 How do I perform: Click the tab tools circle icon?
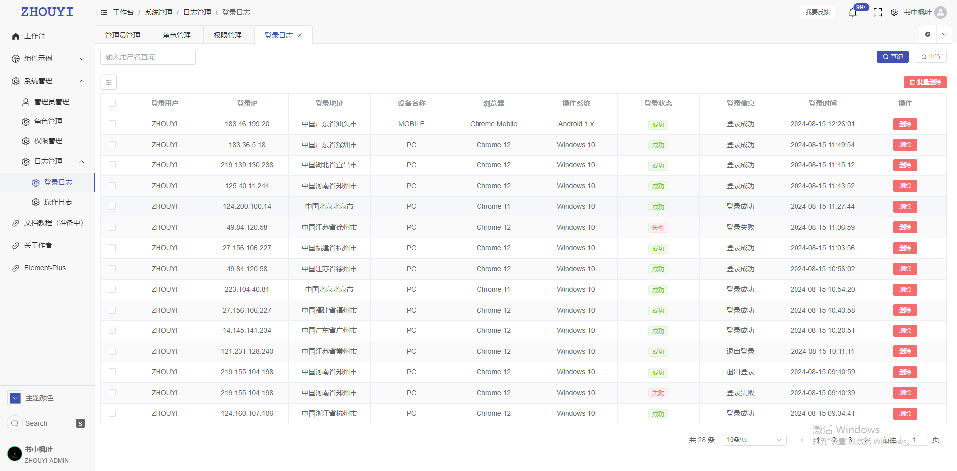928,34
